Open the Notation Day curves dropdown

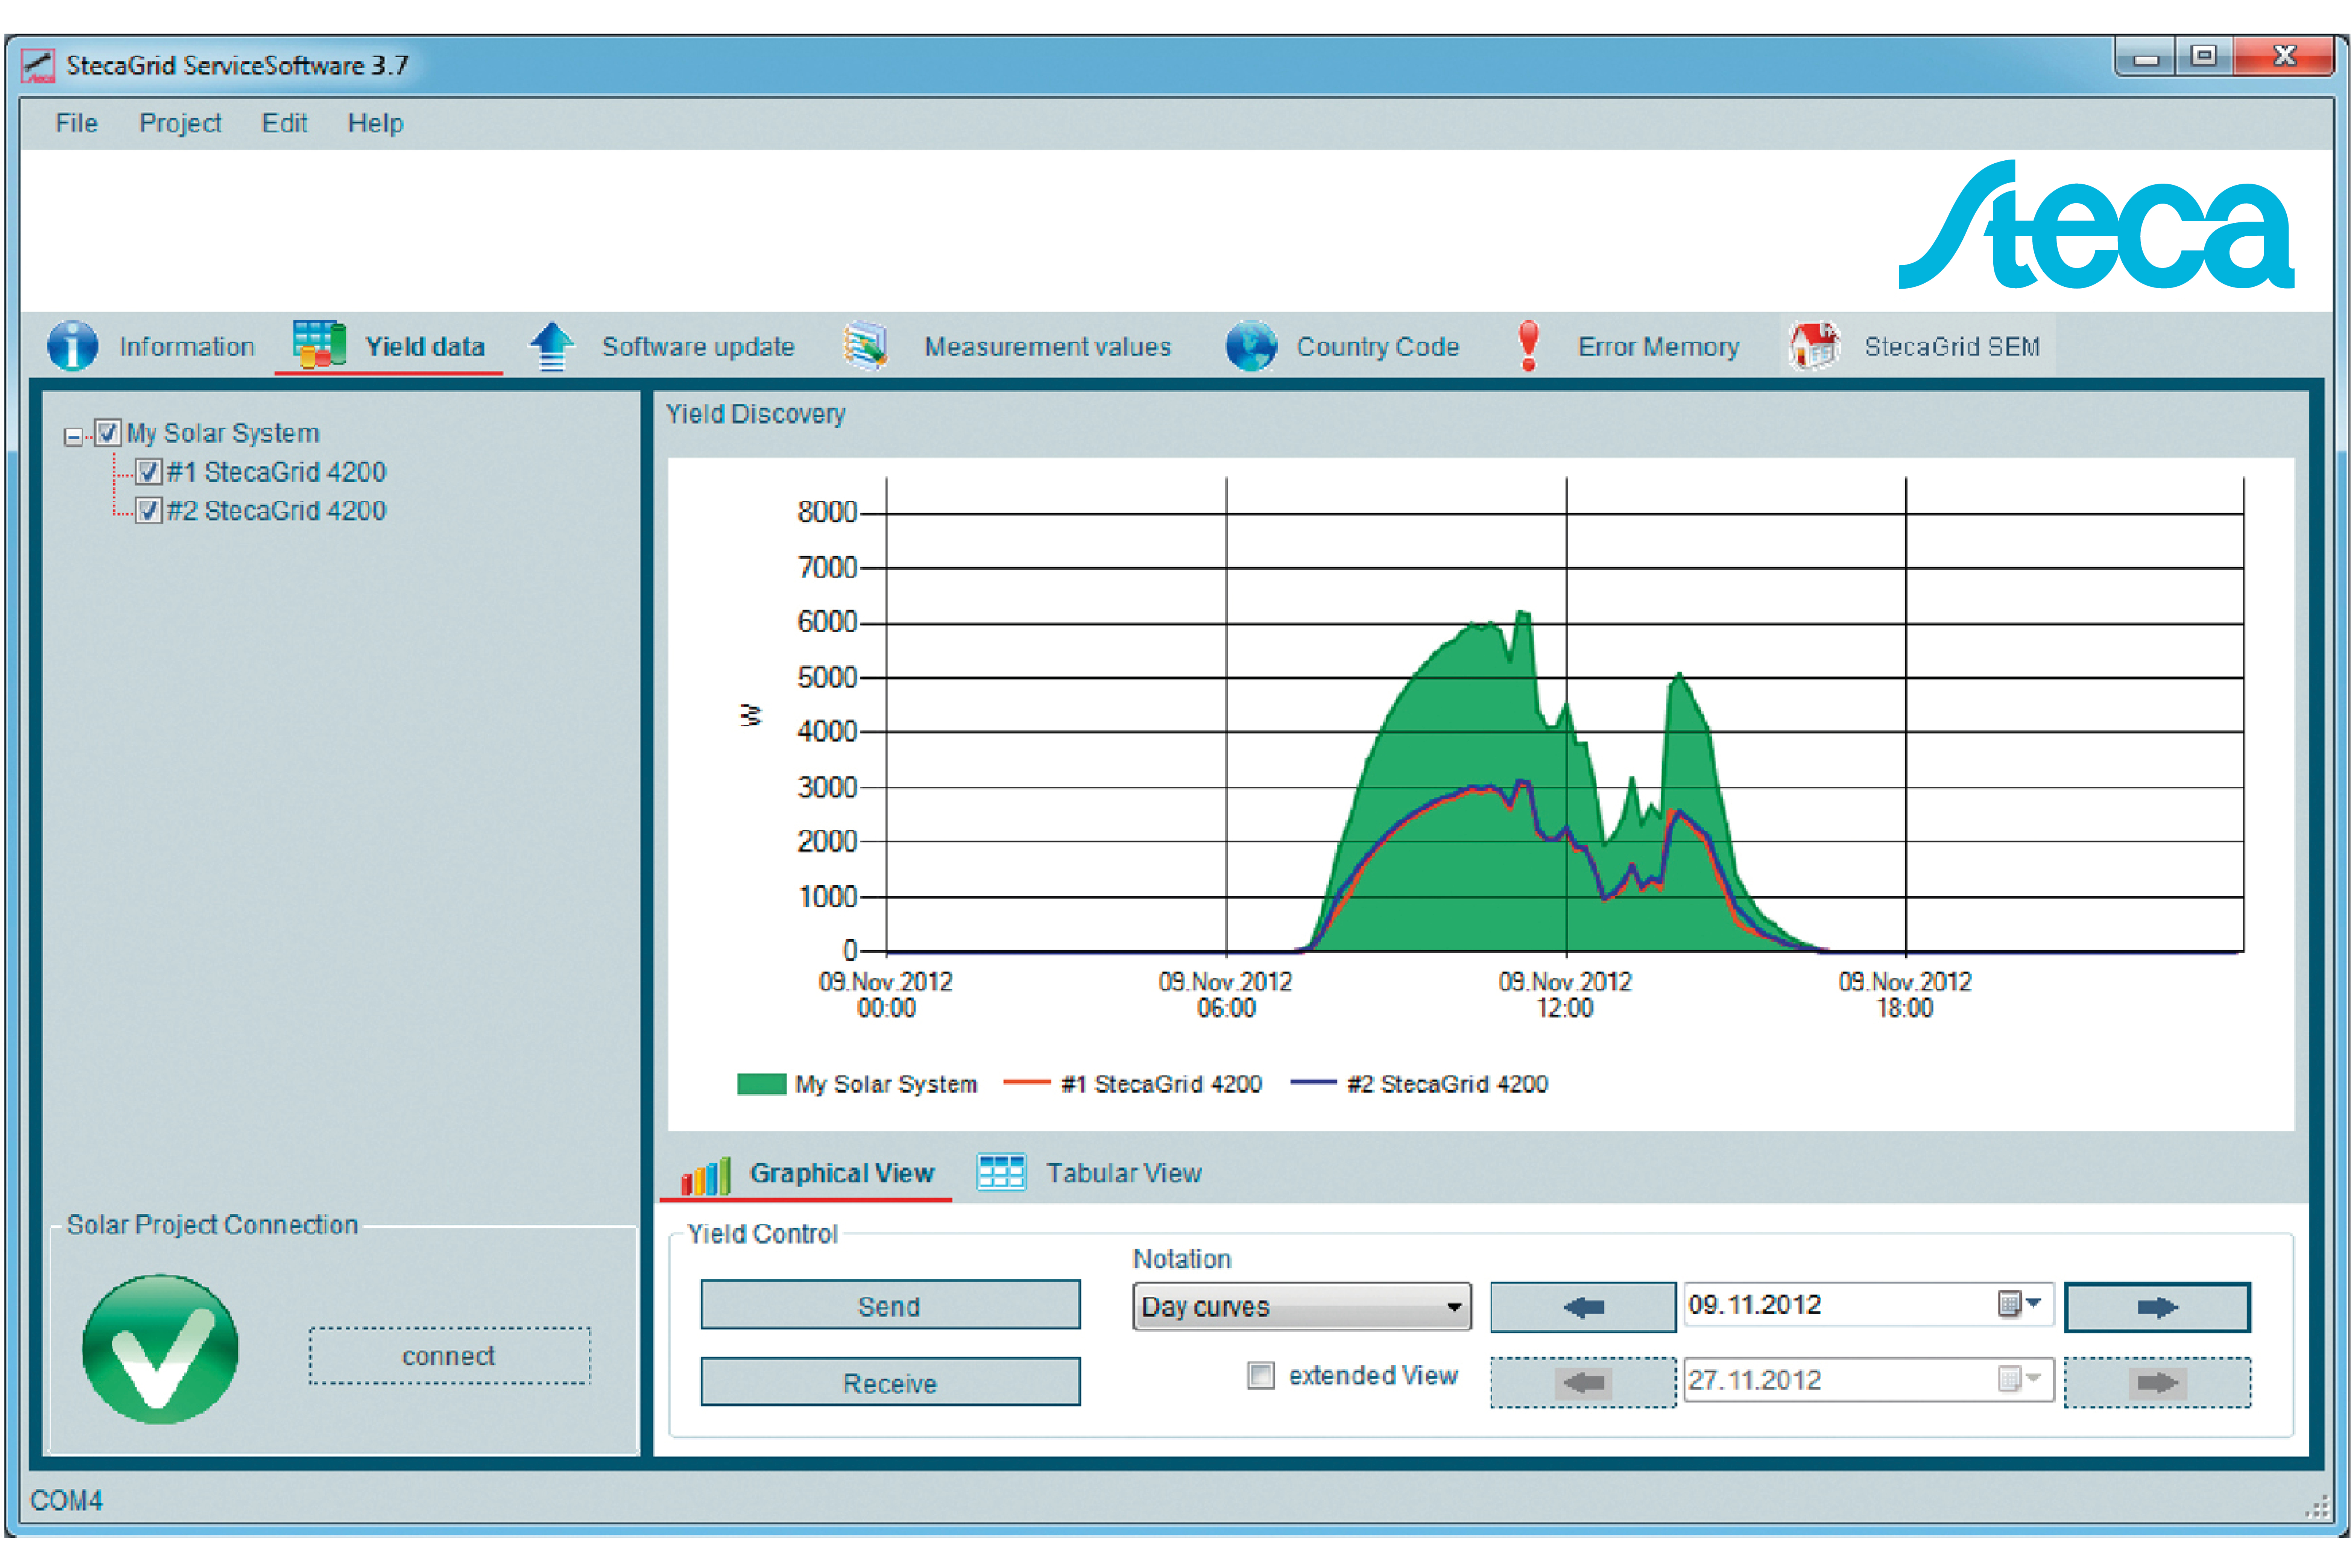click(x=1302, y=1307)
